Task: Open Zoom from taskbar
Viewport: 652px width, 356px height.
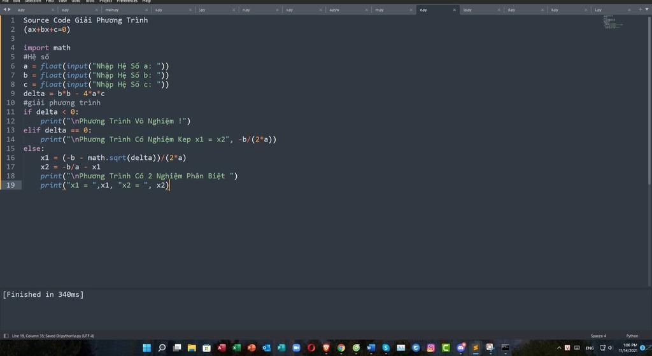Action: point(297,348)
